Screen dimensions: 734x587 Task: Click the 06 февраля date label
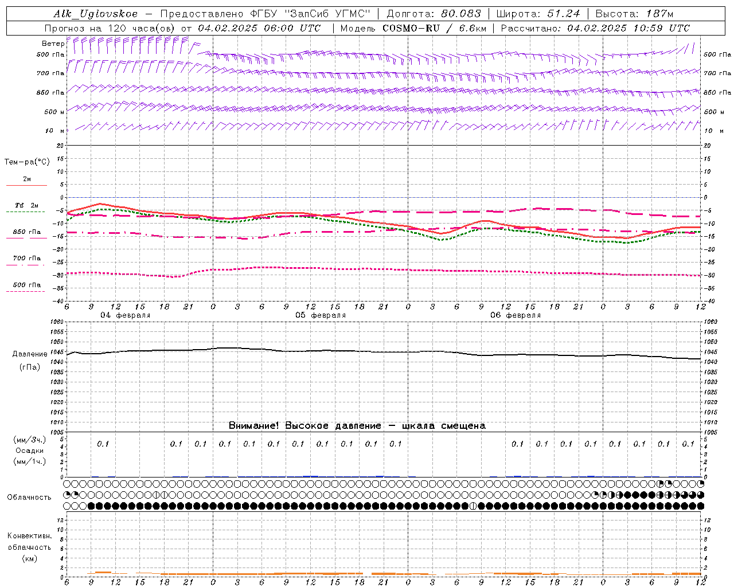(x=516, y=315)
